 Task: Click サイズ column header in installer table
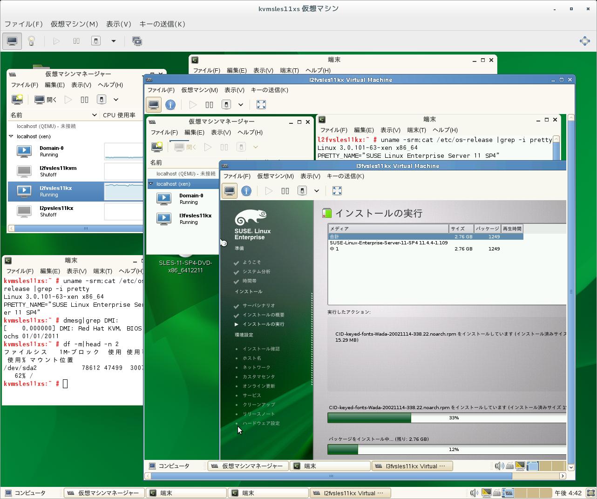point(461,229)
